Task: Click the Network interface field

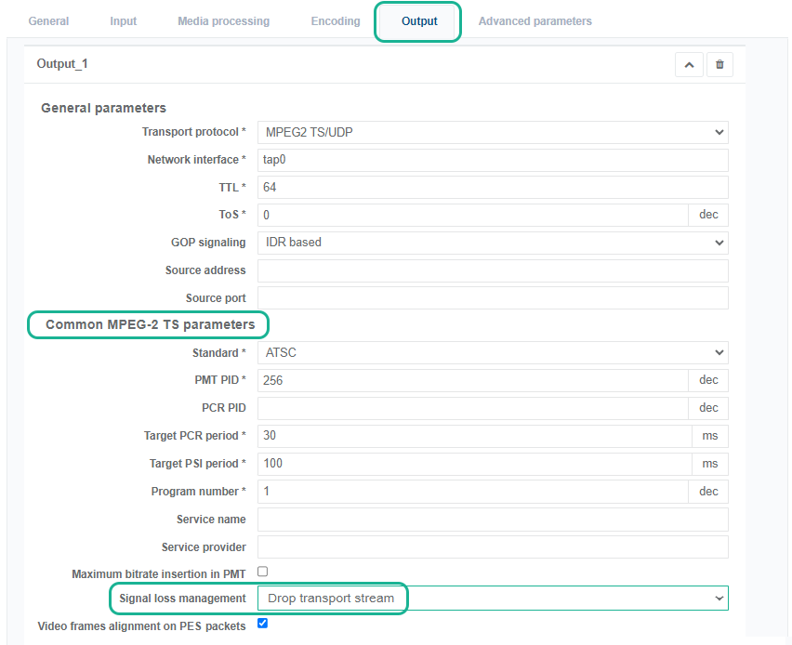Action: click(492, 160)
